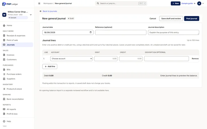Go to Point of sale
The width and height of the screenshot is (207, 129).
pyautogui.click(x=17, y=40)
